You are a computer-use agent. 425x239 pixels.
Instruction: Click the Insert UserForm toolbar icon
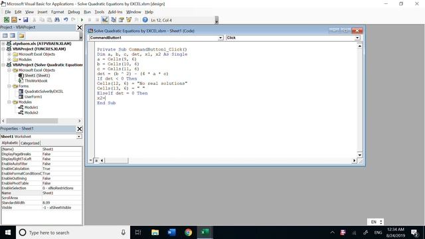(14, 20)
